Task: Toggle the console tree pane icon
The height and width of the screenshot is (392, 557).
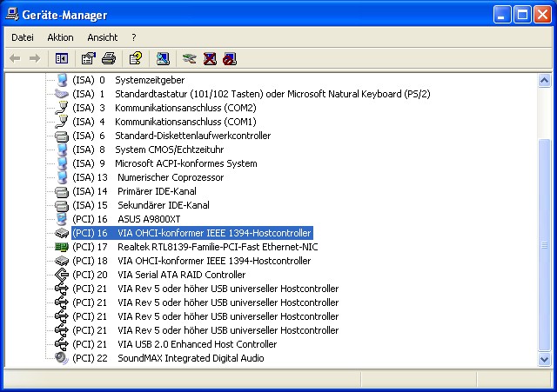Action: coord(62,58)
